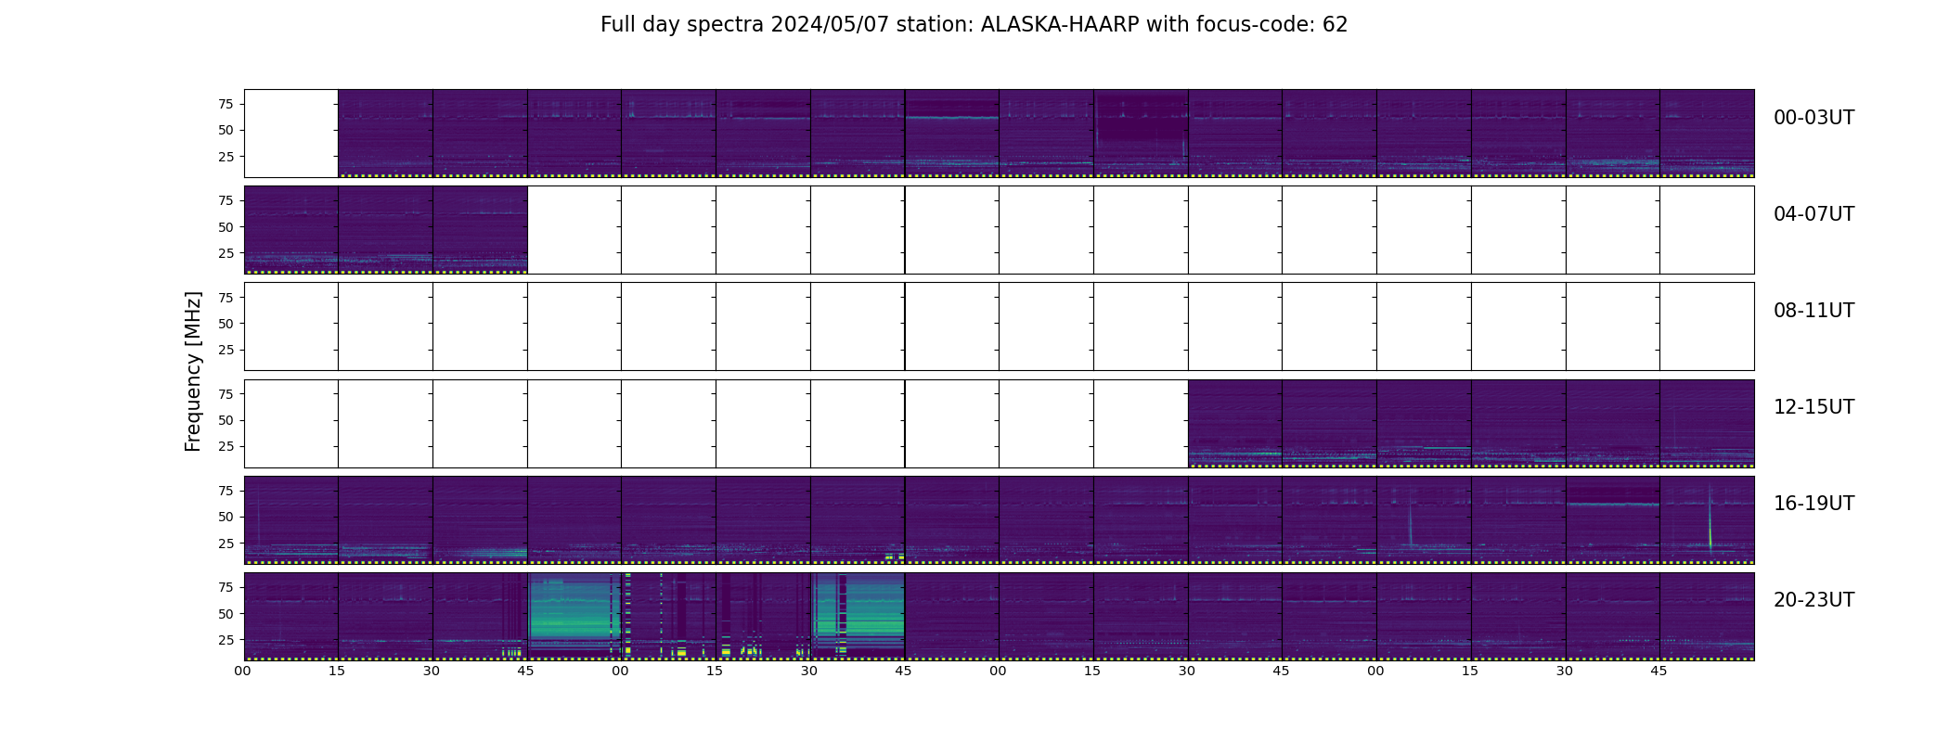Click the 50 tick label of the 08-11UT row
This screenshot has height=742, width=1949.
[x=226, y=324]
